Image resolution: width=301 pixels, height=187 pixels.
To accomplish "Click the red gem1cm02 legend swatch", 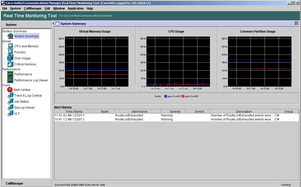I will pyautogui.click(x=183, y=96).
